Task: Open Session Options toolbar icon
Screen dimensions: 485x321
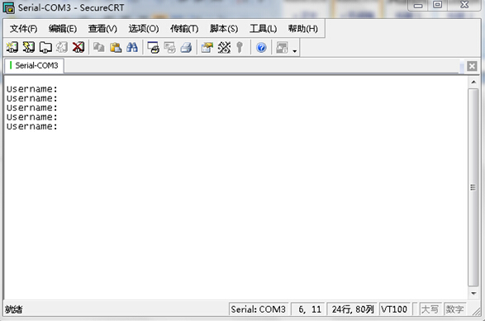Action: click(x=207, y=47)
